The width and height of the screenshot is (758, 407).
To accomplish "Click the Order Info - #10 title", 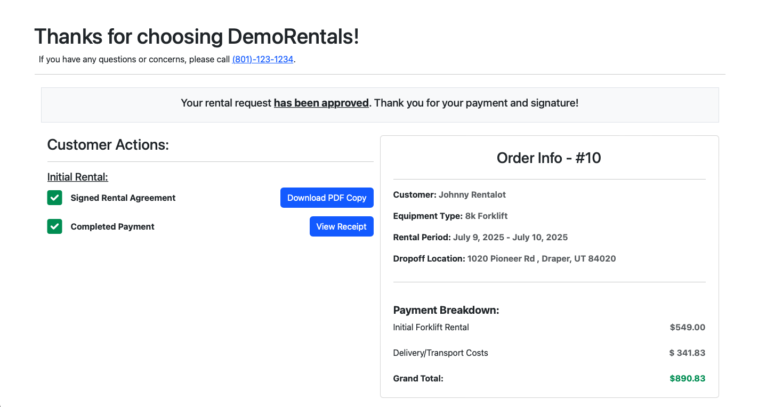I will tap(549, 158).
